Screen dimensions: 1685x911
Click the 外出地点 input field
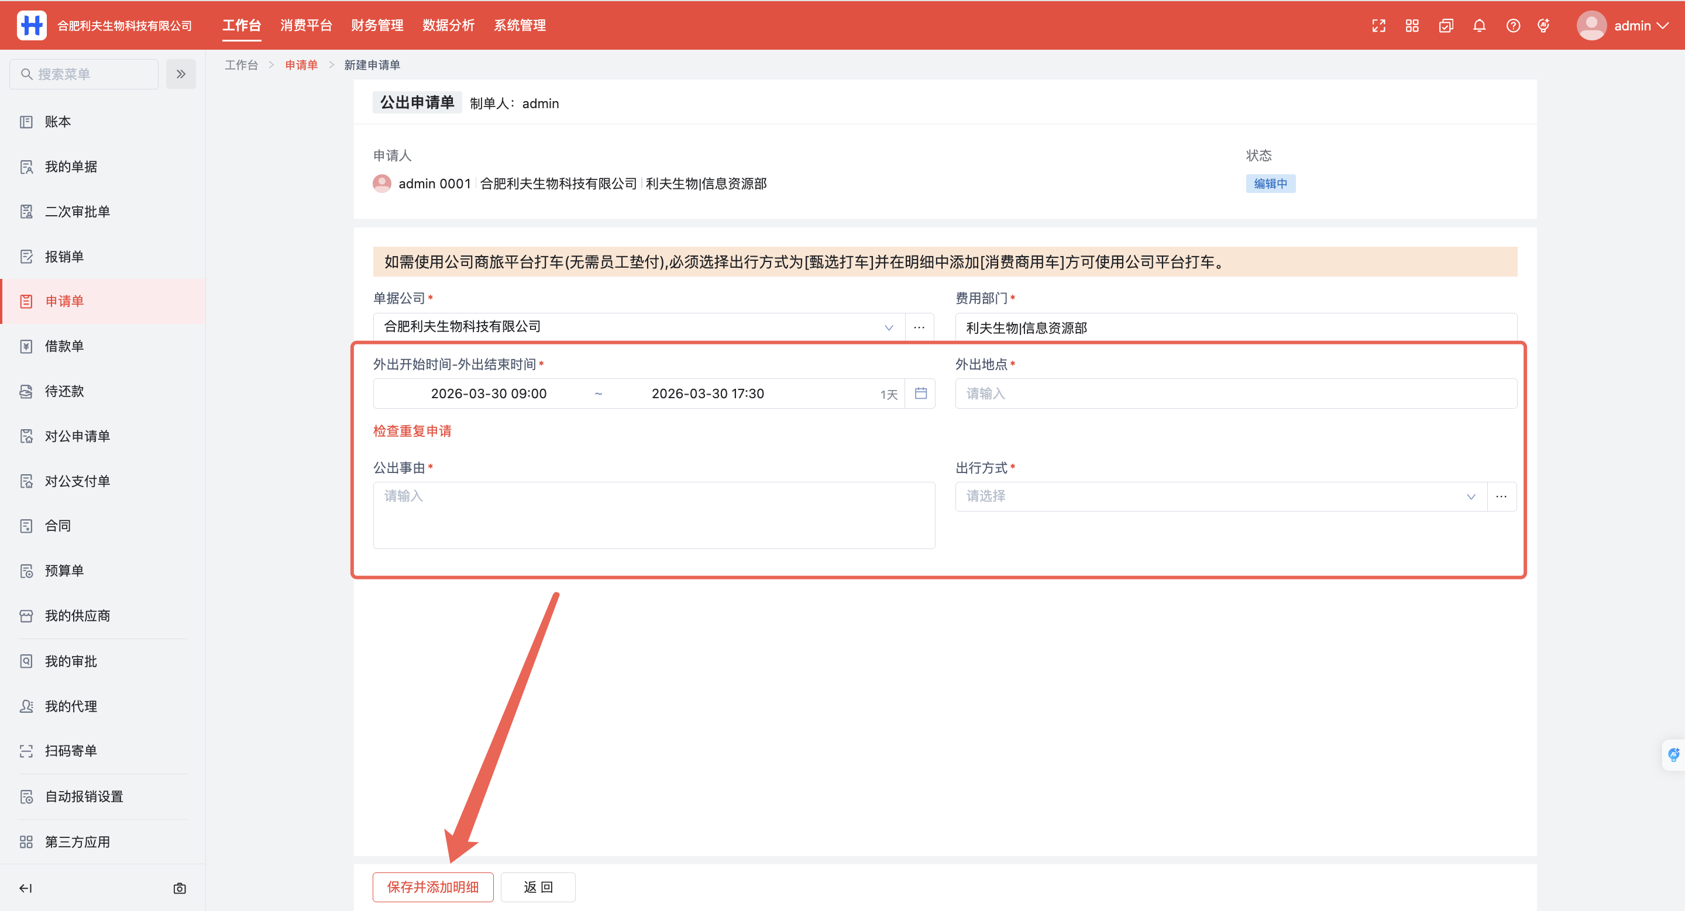tap(1235, 394)
